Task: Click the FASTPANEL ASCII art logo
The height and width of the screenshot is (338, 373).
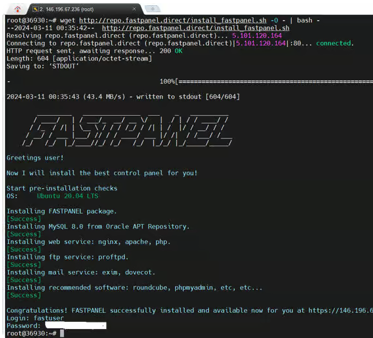Action: [x=128, y=131]
